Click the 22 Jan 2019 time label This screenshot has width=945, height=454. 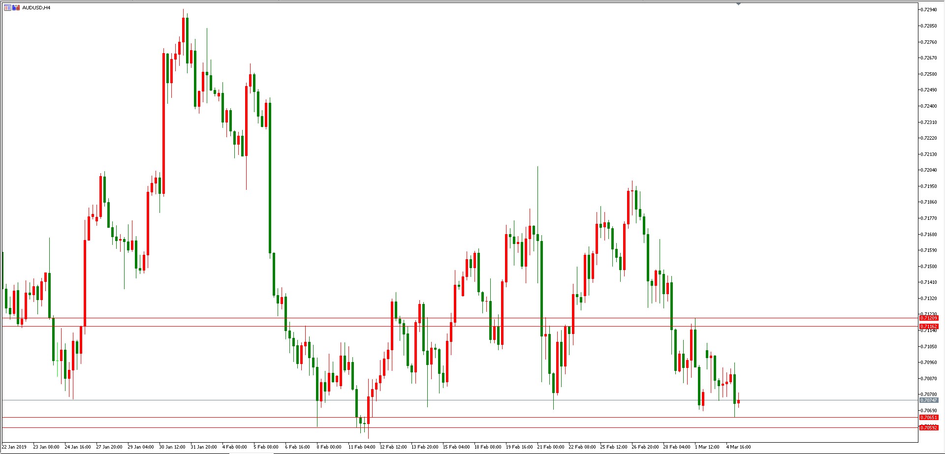coord(14,447)
